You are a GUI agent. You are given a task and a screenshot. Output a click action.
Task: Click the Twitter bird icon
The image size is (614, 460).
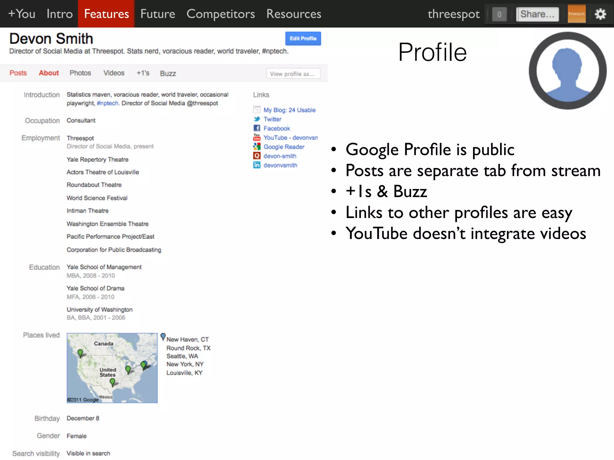(257, 119)
